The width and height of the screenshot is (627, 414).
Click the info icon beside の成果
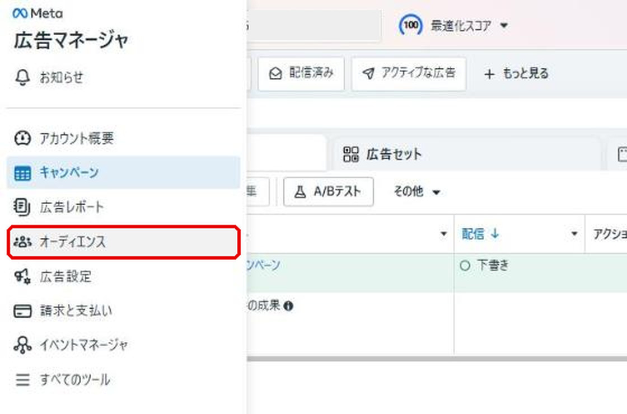[288, 306]
